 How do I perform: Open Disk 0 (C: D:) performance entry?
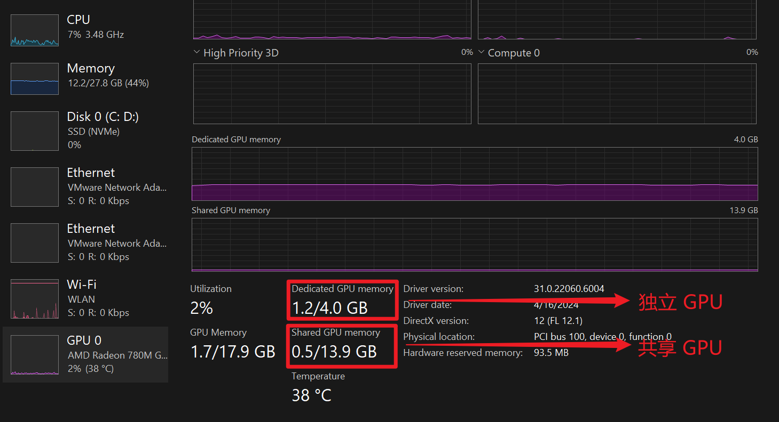click(x=103, y=117)
